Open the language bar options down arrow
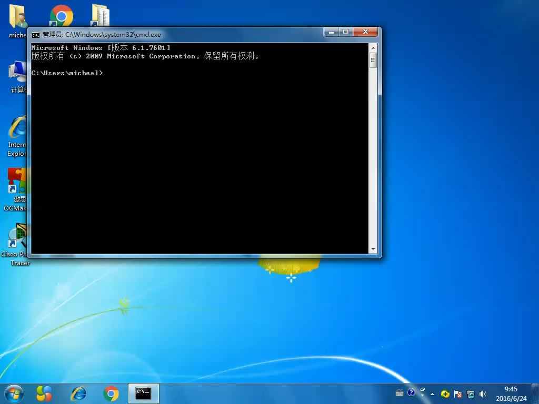The width and height of the screenshot is (539, 404). point(423,396)
